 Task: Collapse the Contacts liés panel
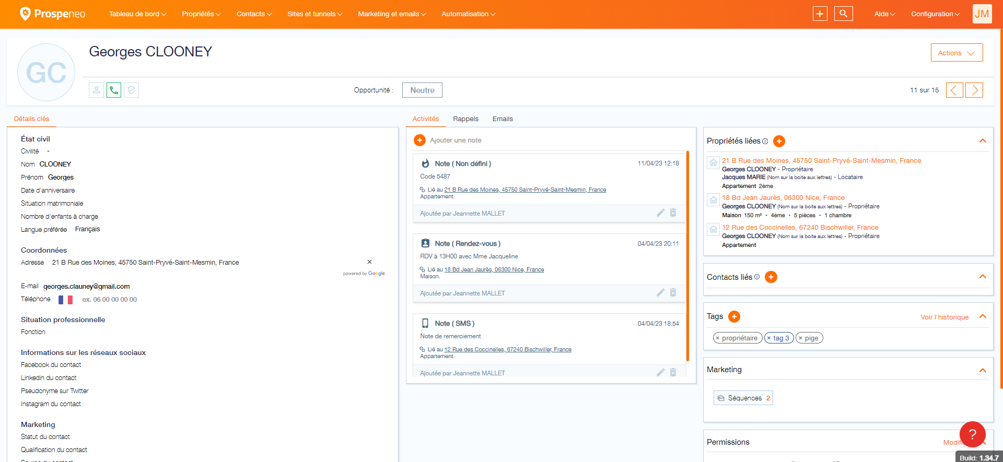click(983, 277)
